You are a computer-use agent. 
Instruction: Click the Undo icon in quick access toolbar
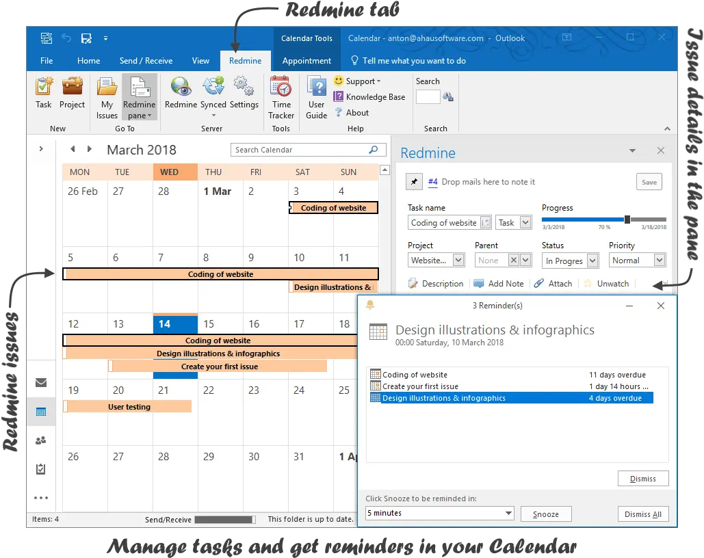coord(66,38)
